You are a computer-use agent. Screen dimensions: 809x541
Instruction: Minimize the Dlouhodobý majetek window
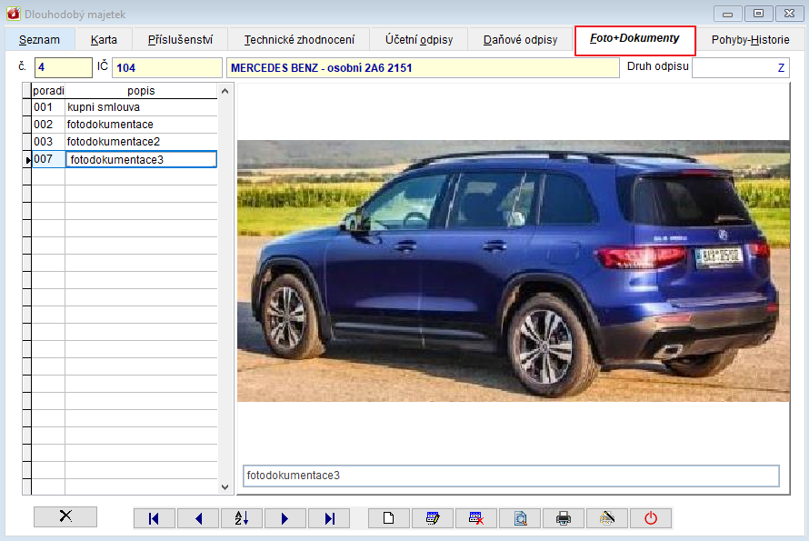click(x=727, y=14)
